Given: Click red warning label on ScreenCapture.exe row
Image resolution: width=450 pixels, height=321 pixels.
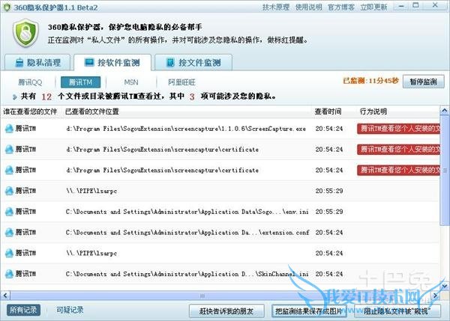Looking at the screenshot, I should pyautogui.click(x=398, y=129).
